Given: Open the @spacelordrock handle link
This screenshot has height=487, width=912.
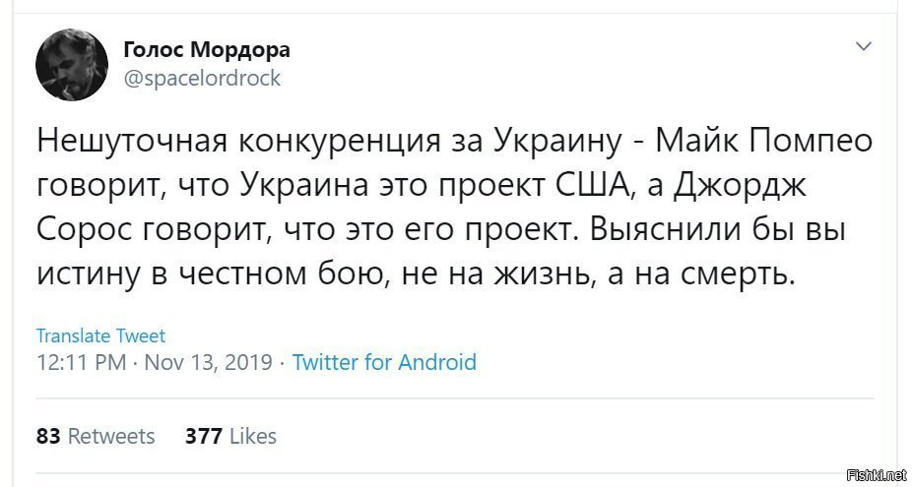Looking at the screenshot, I should pos(202,78).
